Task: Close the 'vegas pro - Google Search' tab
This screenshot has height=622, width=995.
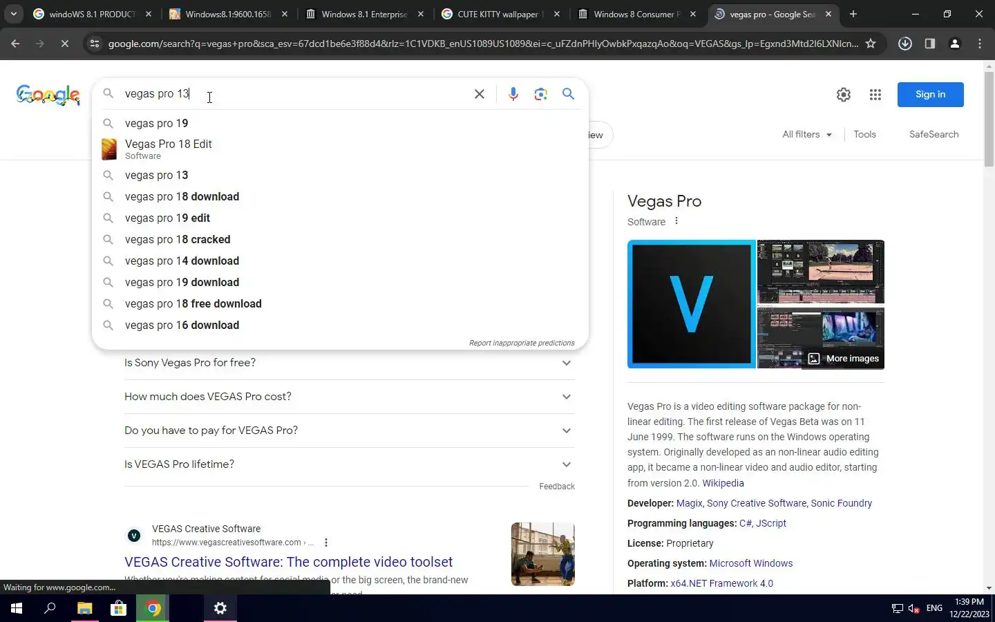Action: (x=828, y=14)
